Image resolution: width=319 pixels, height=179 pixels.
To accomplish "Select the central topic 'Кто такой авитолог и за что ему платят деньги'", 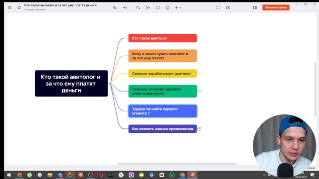I will point(71,84).
